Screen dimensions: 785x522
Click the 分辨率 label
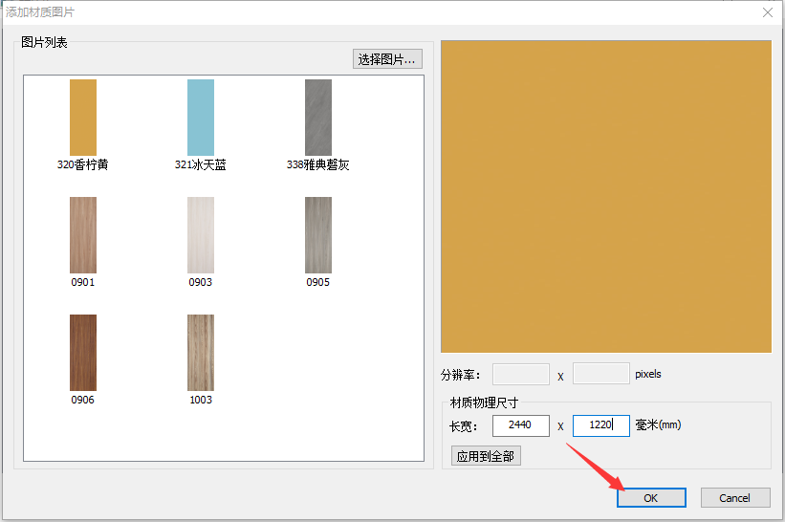(x=460, y=375)
